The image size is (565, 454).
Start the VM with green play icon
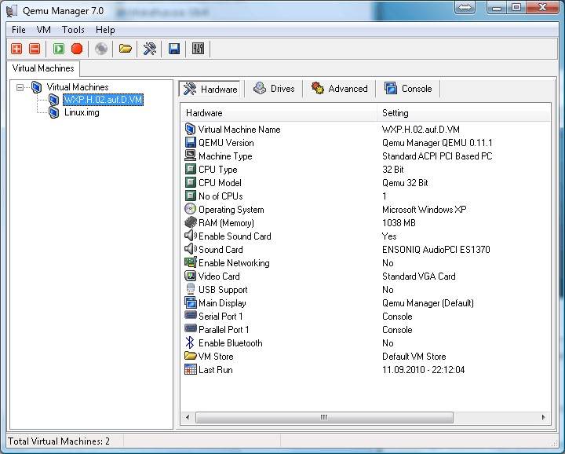59,49
